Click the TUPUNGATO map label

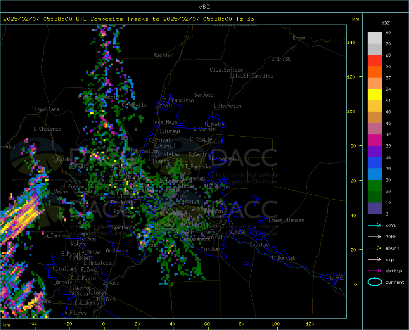click(x=81, y=258)
